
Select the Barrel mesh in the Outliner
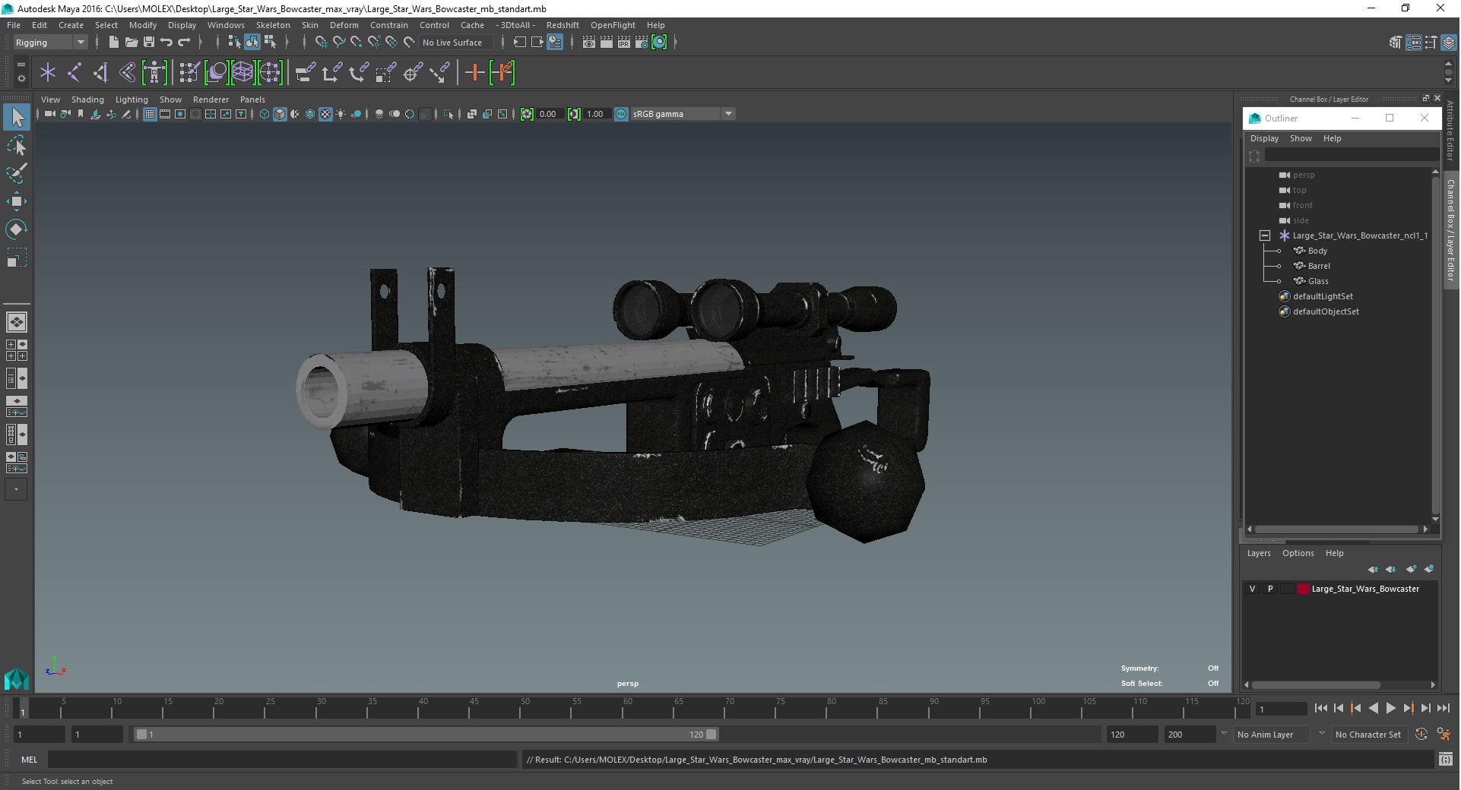tap(1319, 266)
